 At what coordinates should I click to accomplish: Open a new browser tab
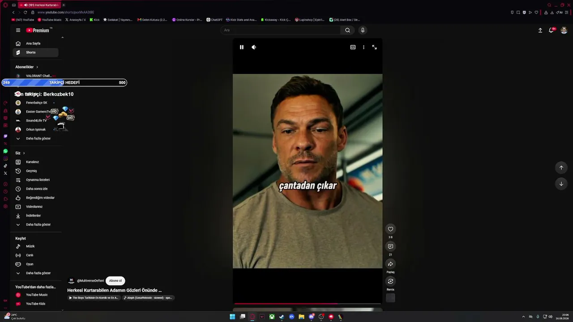[x=64, y=5]
